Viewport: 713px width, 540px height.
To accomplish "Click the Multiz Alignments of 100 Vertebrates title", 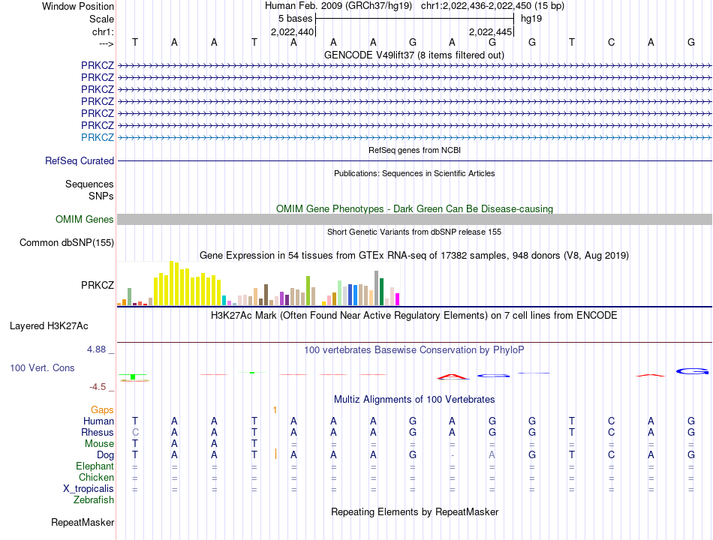I will (x=414, y=399).
